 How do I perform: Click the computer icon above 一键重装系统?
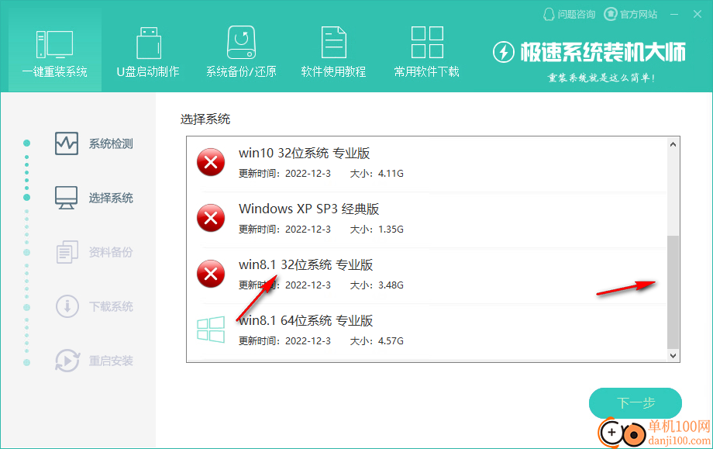pos(54,44)
